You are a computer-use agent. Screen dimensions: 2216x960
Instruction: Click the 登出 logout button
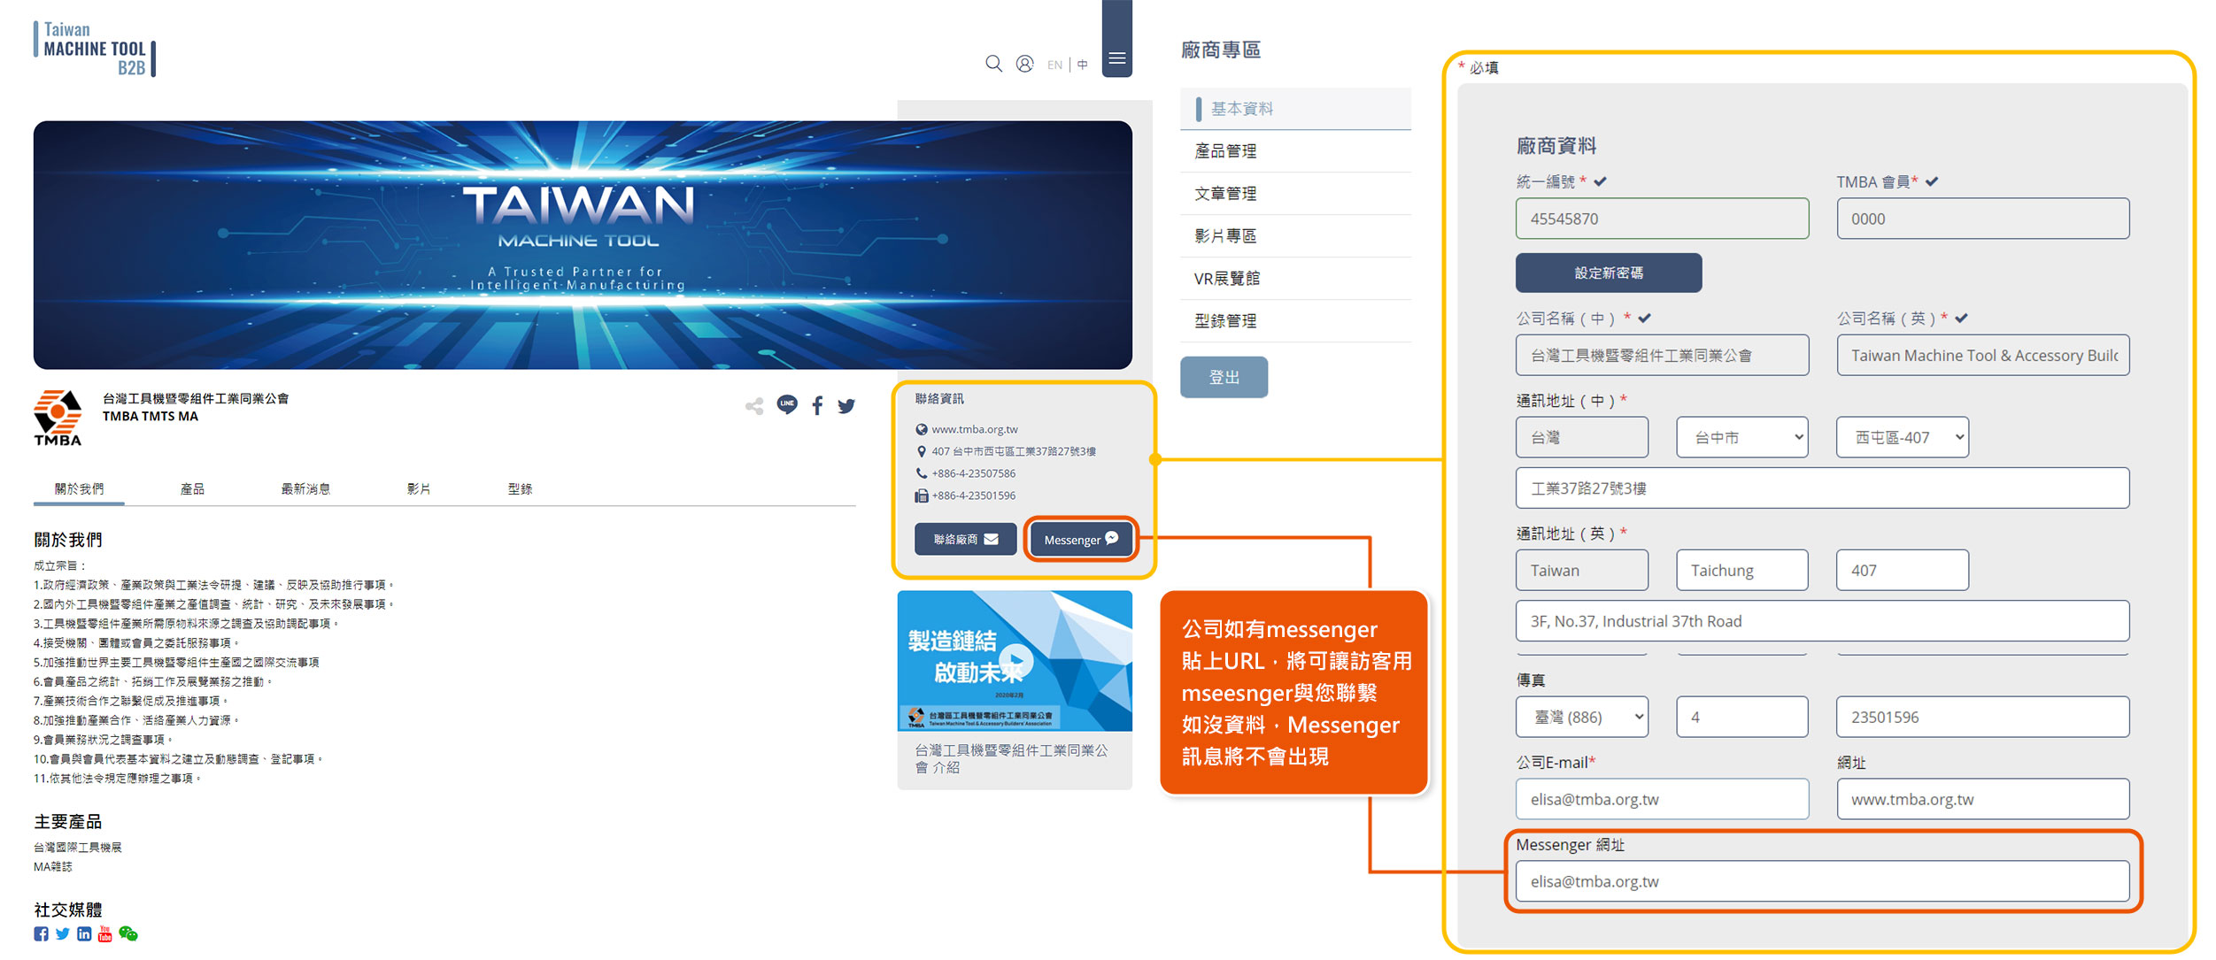click(x=1224, y=377)
